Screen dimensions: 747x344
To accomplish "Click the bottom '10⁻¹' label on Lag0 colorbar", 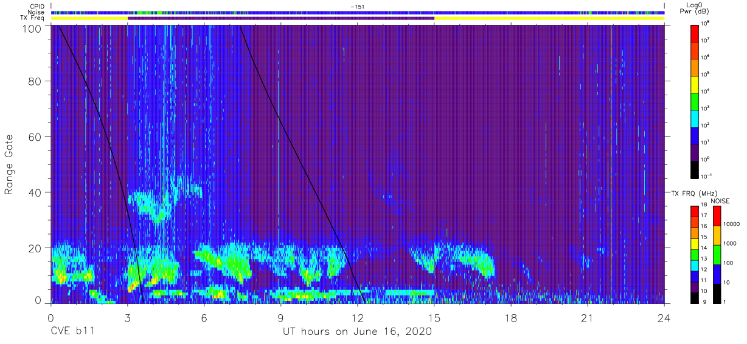I will click(x=707, y=176).
